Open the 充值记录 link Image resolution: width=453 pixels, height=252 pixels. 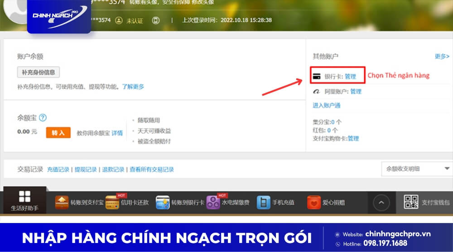point(58,170)
